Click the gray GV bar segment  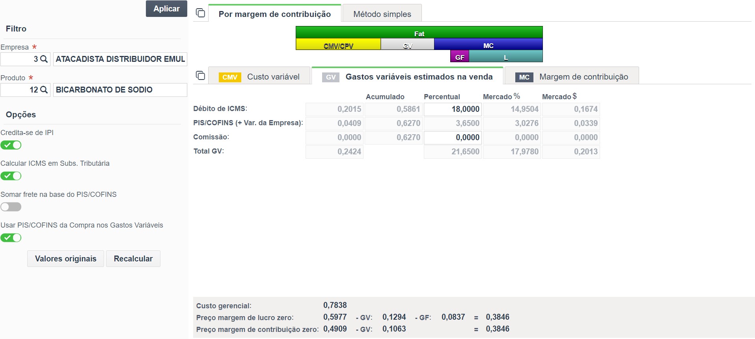[x=408, y=44]
